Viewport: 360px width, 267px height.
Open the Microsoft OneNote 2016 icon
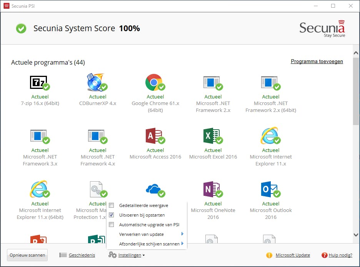tap(213, 189)
